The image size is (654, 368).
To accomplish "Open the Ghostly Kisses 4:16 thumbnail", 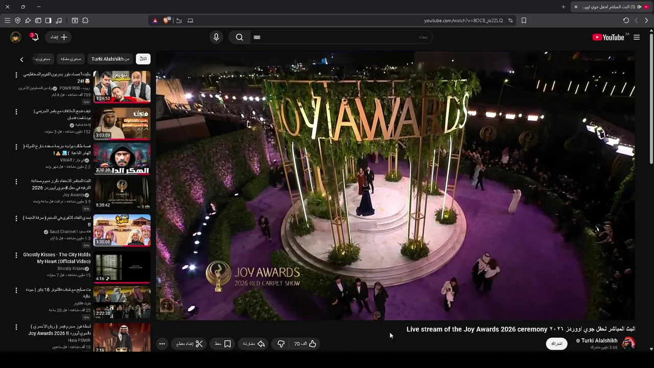I will (122, 267).
